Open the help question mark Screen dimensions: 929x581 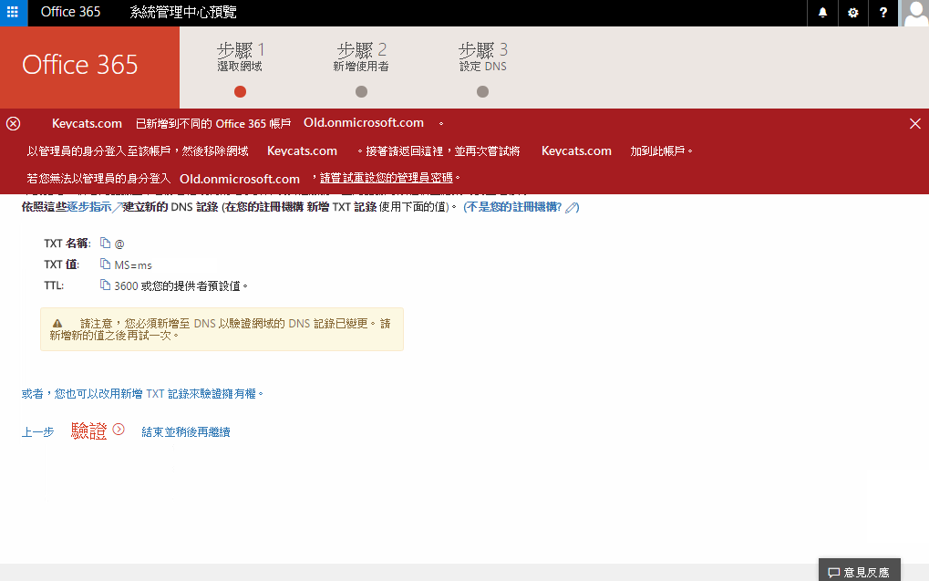point(883,13)
